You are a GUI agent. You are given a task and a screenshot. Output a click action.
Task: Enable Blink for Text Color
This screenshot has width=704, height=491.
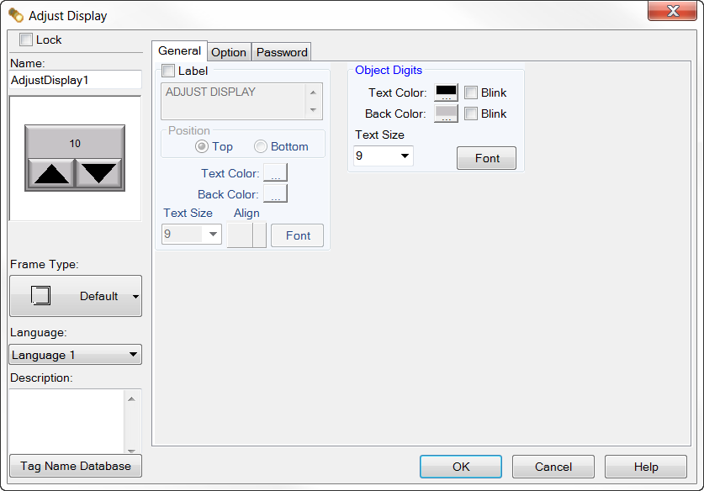pyautogui.click(x=471, y=92)
